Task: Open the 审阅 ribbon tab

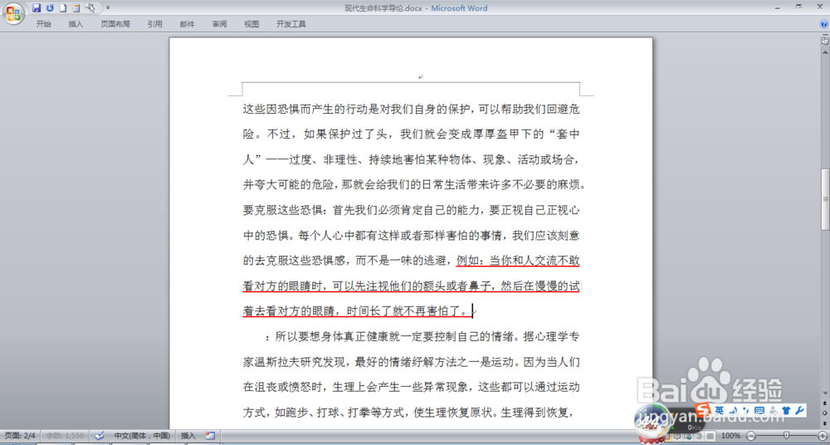Action: click(x=219, y=24)
